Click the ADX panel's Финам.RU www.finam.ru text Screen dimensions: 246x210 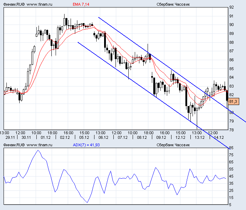(x=28, y=145)
